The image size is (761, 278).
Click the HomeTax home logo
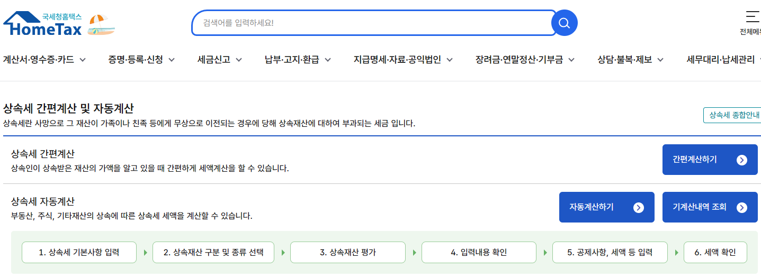coord(43,24)
